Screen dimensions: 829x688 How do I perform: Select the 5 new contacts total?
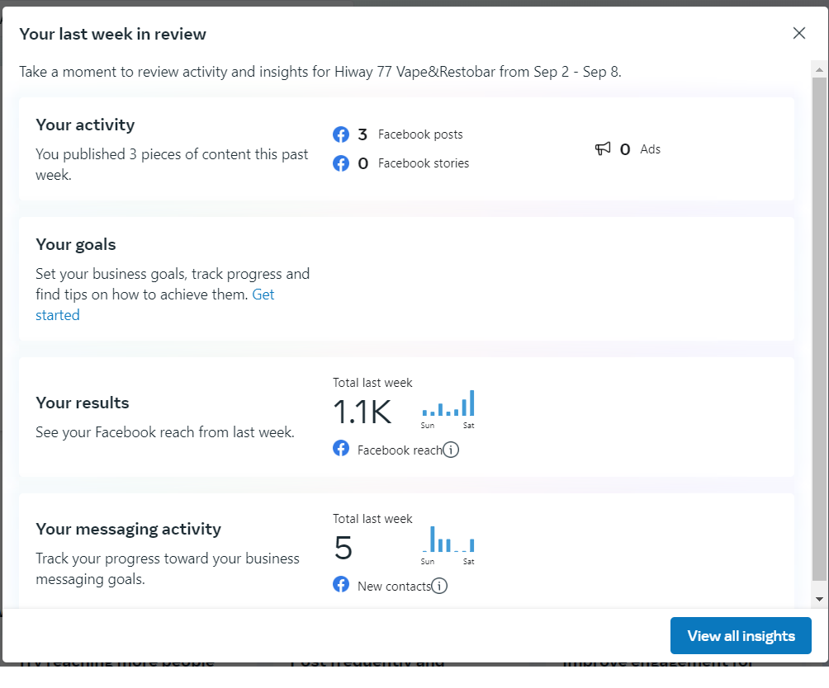(x=343, y=548)
